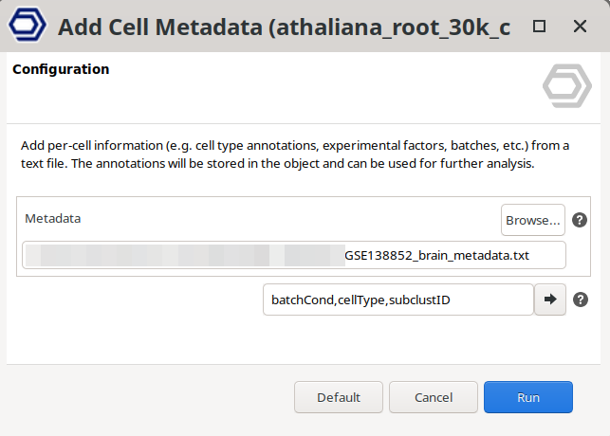The height and width of the screenshot is (436, 610).
Task: Focus the batchCond,cellType,subclustID field
Action: [x=397, y=300]
